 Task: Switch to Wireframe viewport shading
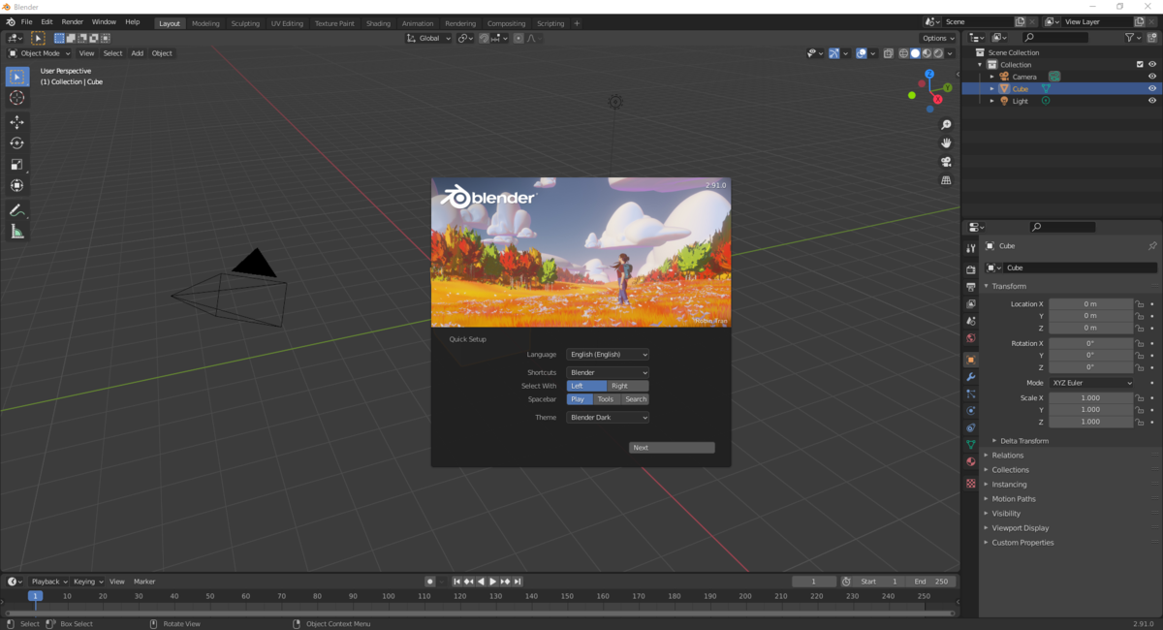click(903, 53)
